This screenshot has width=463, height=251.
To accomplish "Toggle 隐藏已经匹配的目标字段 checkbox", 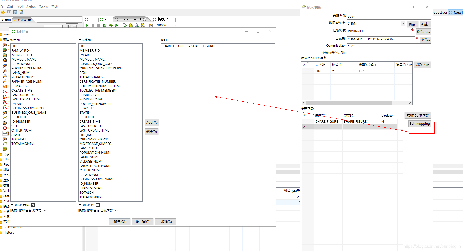I will point(117,211).
